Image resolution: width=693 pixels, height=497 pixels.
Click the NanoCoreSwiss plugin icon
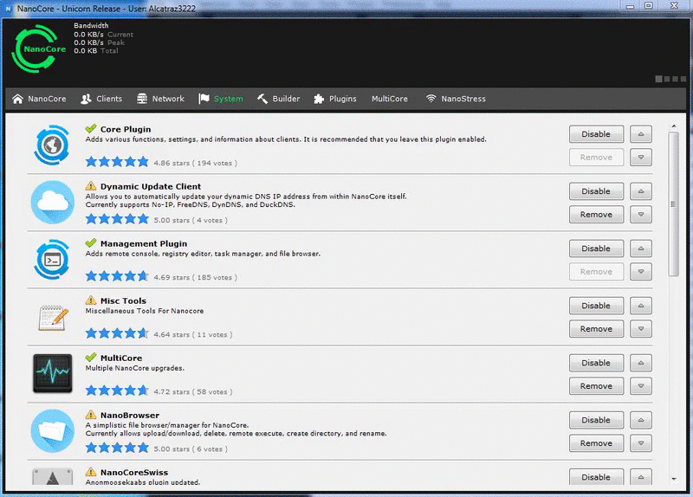(53, 477)
